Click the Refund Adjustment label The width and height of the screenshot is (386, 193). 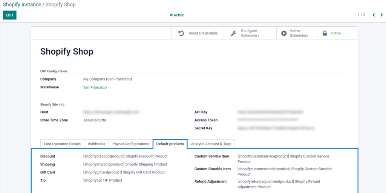point(210,182)
